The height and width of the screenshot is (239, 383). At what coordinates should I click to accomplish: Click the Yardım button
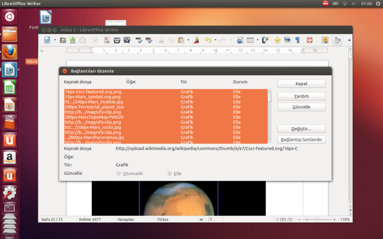301,96
